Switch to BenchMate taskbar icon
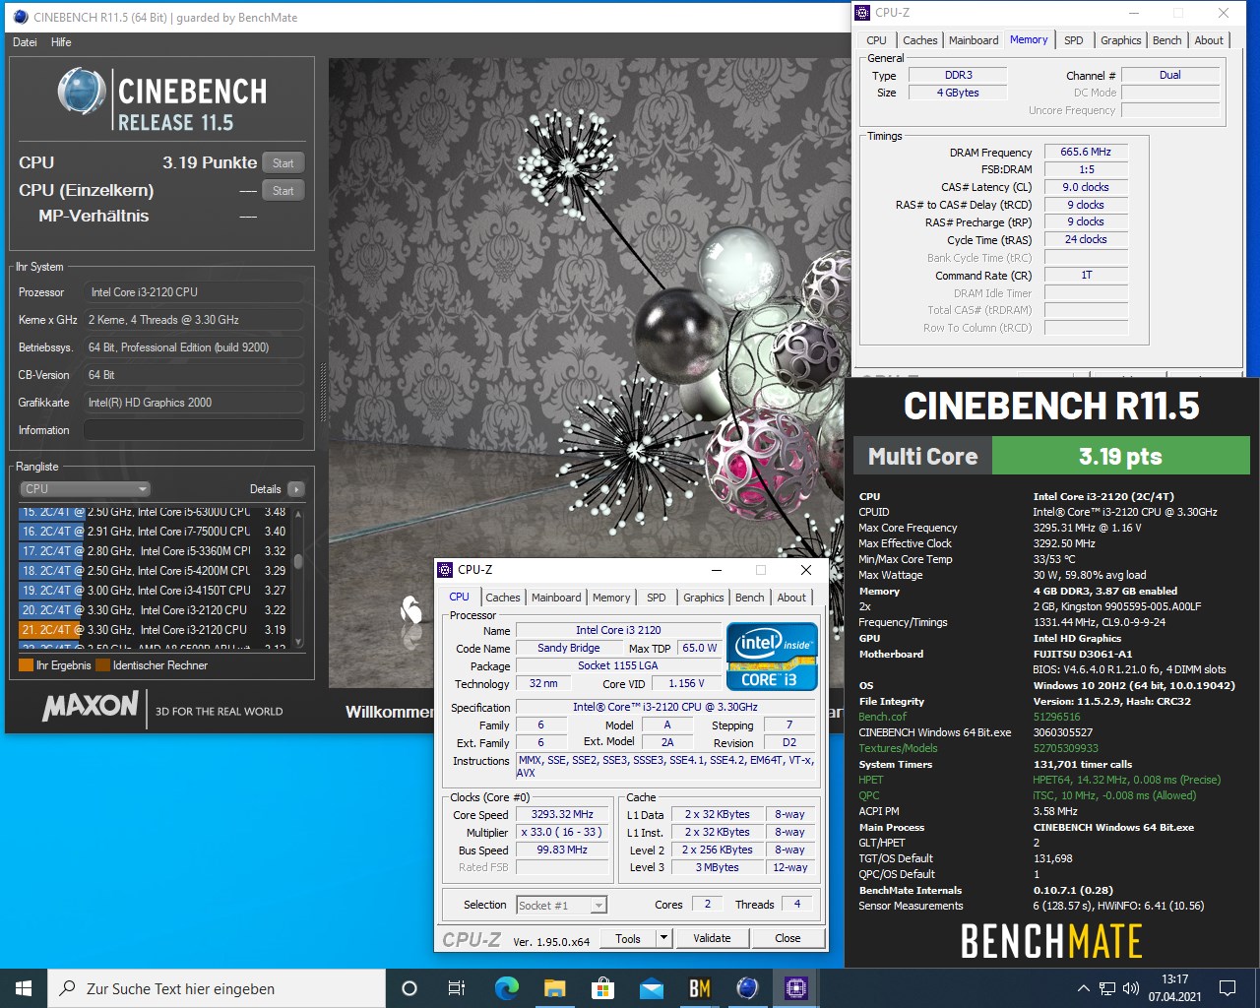The width and height of the screenshot is (1260, 1008). pyautogui.click(x=699, y=988)
